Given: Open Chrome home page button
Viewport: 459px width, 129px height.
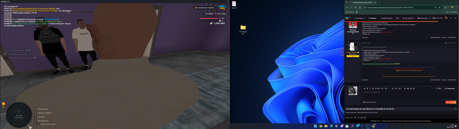Looking at the screenshot, I should [x=360, y=8].
